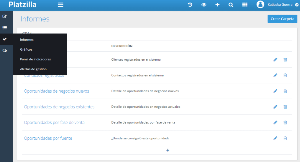Select the checkmark icon in left sidebar

pyautogui.click(x=5, y=39)
